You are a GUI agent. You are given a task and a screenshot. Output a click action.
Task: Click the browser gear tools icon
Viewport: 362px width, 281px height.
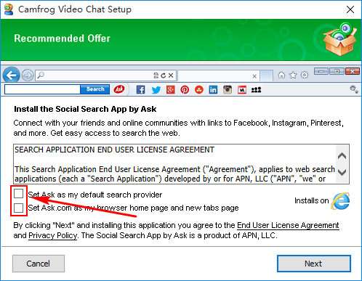305,75
